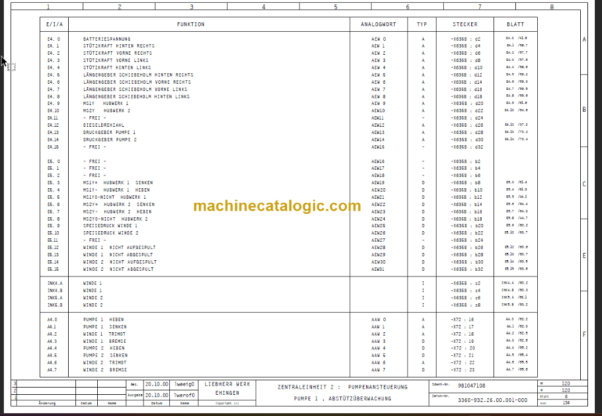Click connector -X72 : 16

tap(462, 320)
